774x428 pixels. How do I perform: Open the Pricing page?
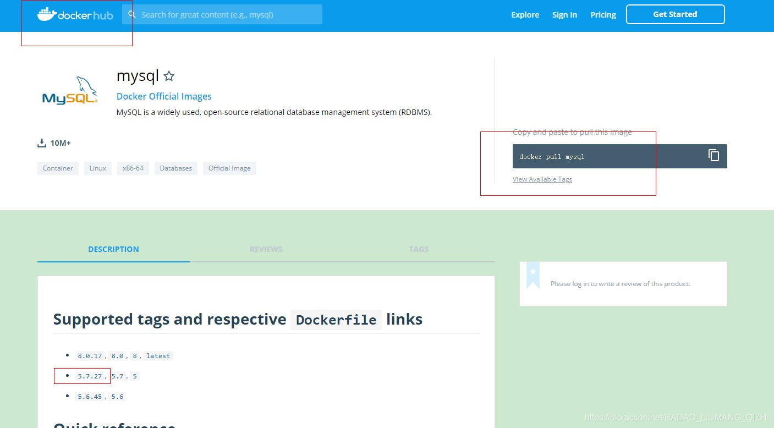[x=603, y=15]
